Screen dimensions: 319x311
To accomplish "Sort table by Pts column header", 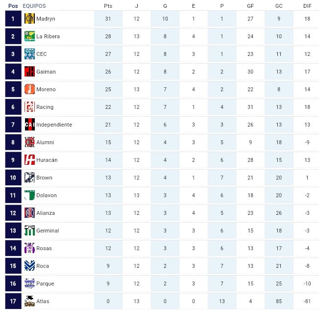I will tap(108, 6).
